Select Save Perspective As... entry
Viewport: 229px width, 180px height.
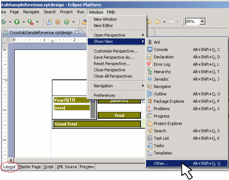coord(117,57)
